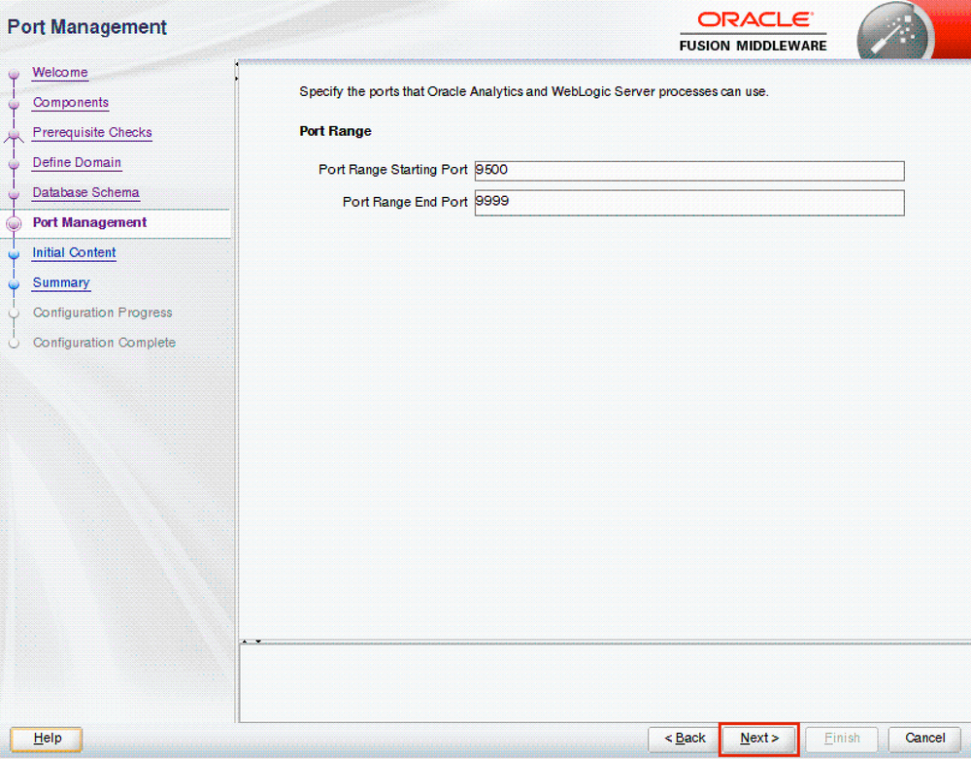The height and width of the screenshot is (759, 971).
Task: Open the Database Schema step
Action: pos(86,192)
